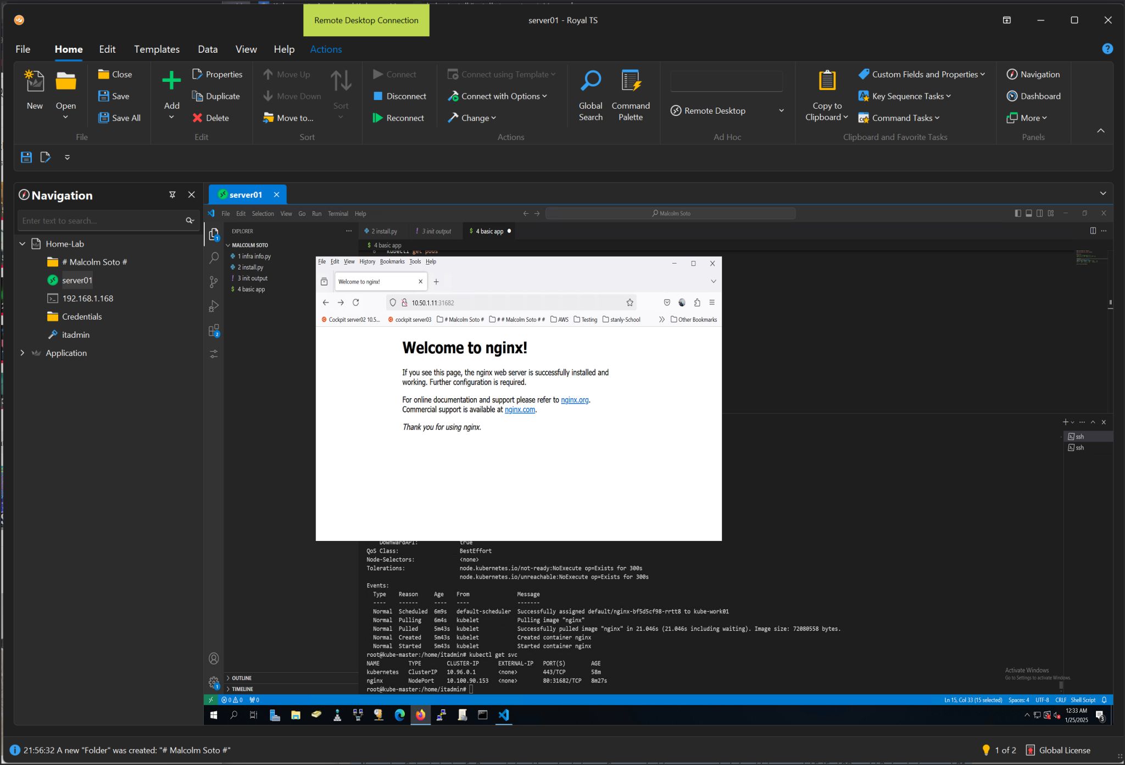Open the Ad Hoc Remote Desktop dropdown
Screen dimensions: 1125x765
(x=781, y=110)
